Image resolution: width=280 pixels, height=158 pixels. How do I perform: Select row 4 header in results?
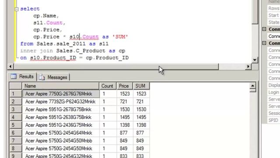[x=16, y=117]
